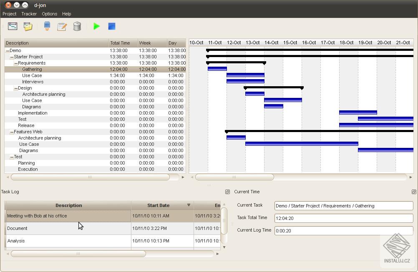The image size is (418, 272).
Task: Select the Architecture planning task under Design
Action: tap(95, 94)
